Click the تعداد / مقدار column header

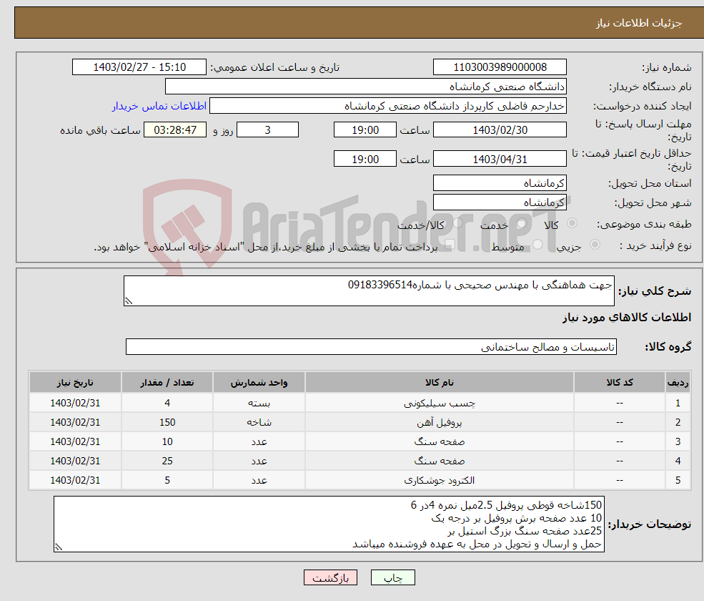pyautogui.click(x=167, y=383)
